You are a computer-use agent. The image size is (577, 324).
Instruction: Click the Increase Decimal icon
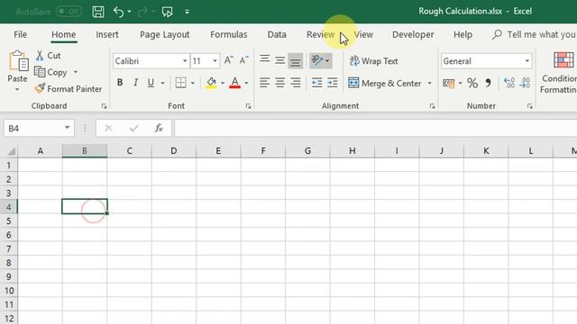(509, 83)
